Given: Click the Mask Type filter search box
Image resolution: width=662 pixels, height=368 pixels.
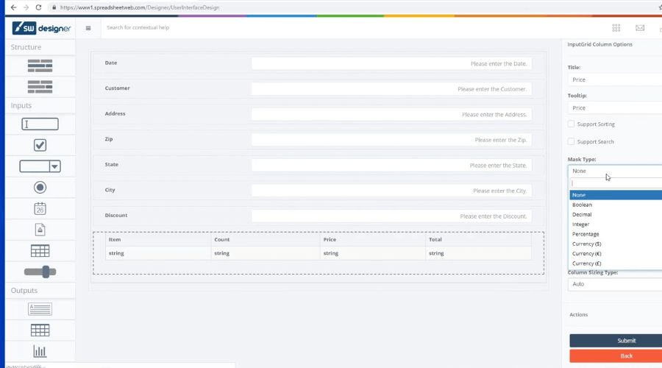Looking at the screenshot, I should [x=616, y=183].
